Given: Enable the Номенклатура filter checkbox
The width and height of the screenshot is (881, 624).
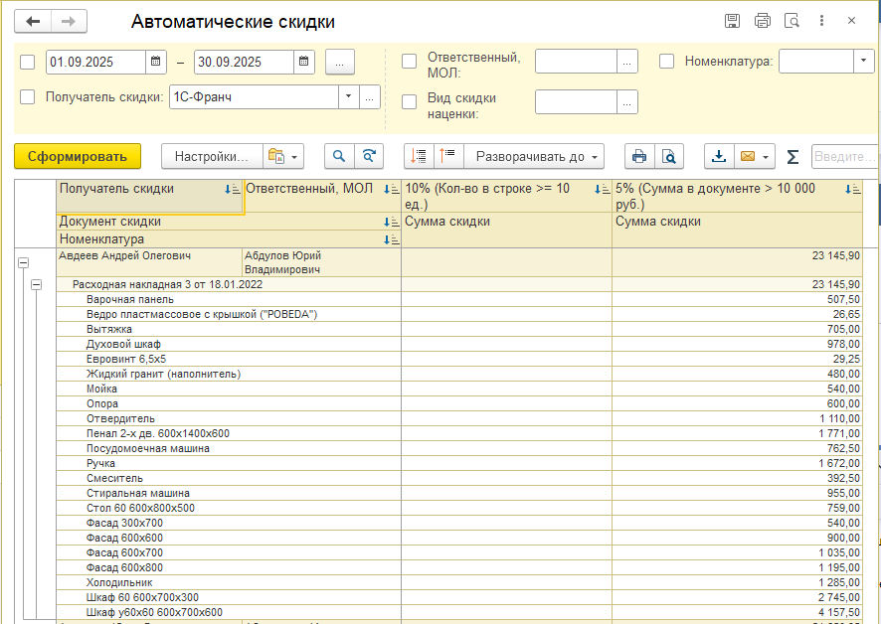Looking at the screenshot, I should coord(667,62).
